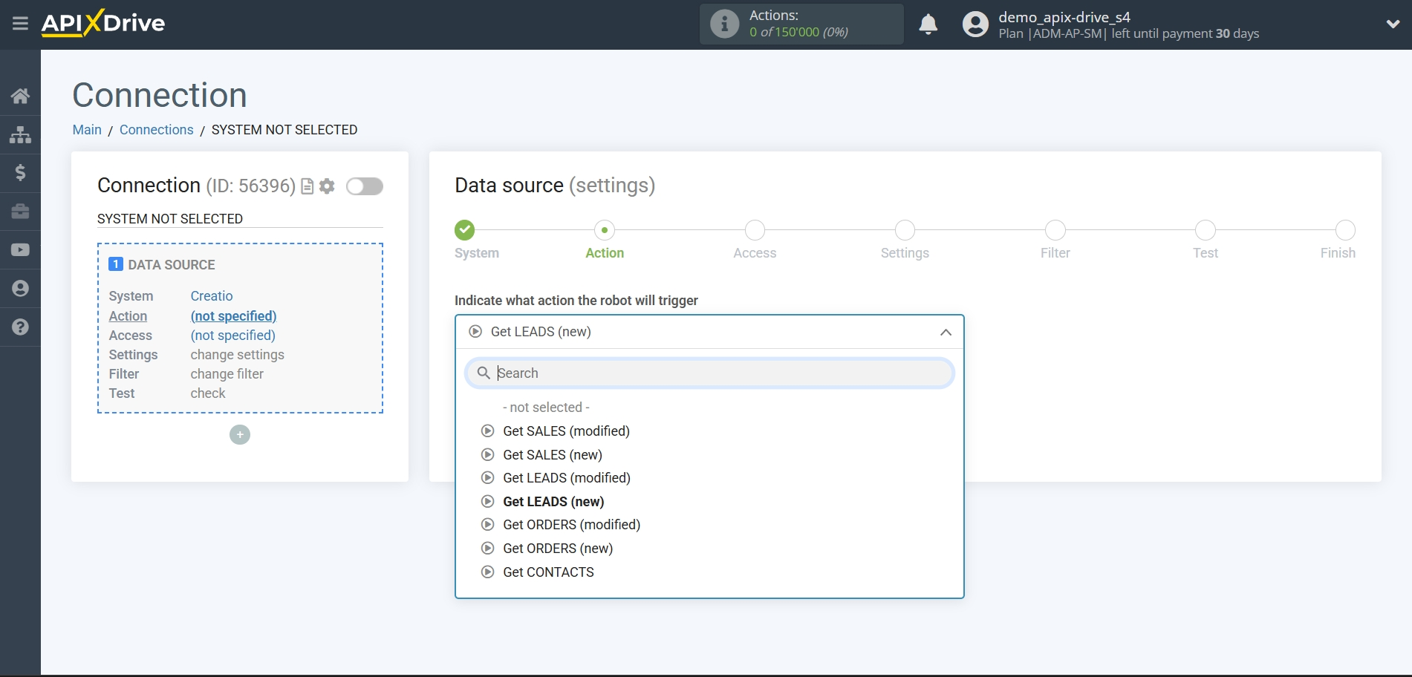Open the help question mark icon
The image size is (1412, 677).
(x=20, y=327)
